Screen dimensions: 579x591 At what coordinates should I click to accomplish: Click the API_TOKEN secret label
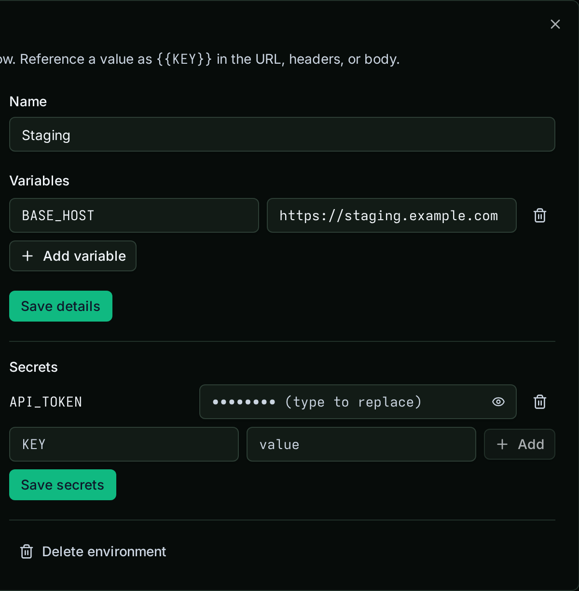(46, 402)
